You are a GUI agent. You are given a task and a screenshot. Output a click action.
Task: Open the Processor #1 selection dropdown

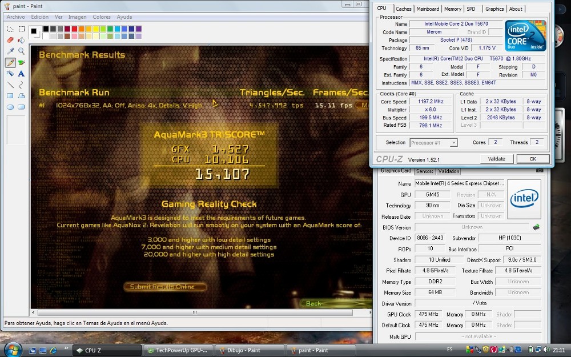point(434,143)
